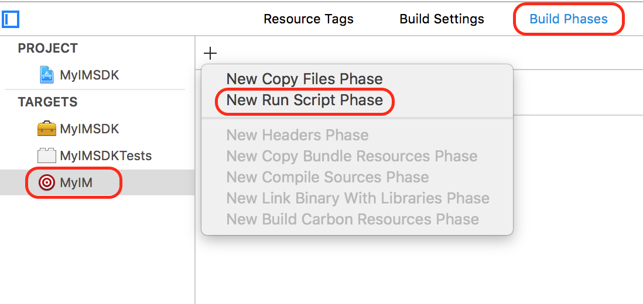Open the Resource Tags tab
643x304 pixels.
[309, 19]
